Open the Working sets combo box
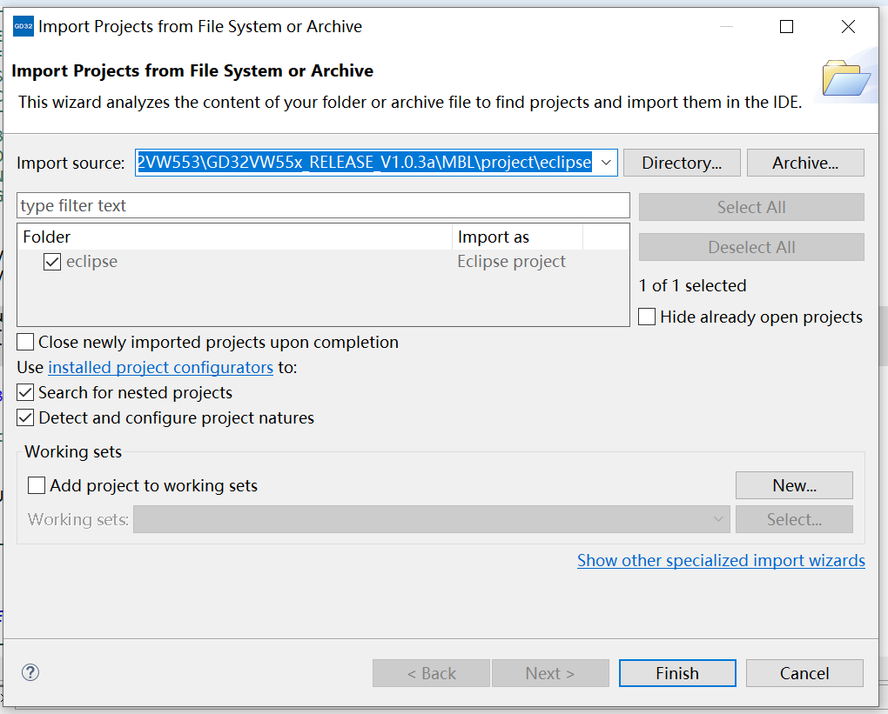This screenshot has height=714, width=888. (432, 519)
